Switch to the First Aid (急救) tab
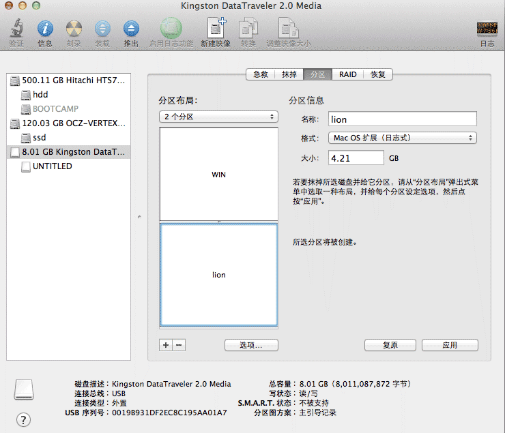The height and width of the screenshot is (433, 505). (260, 74)
